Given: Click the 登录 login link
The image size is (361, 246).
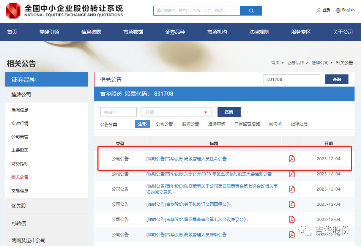Looking at the screenshot, I should 326,10.
